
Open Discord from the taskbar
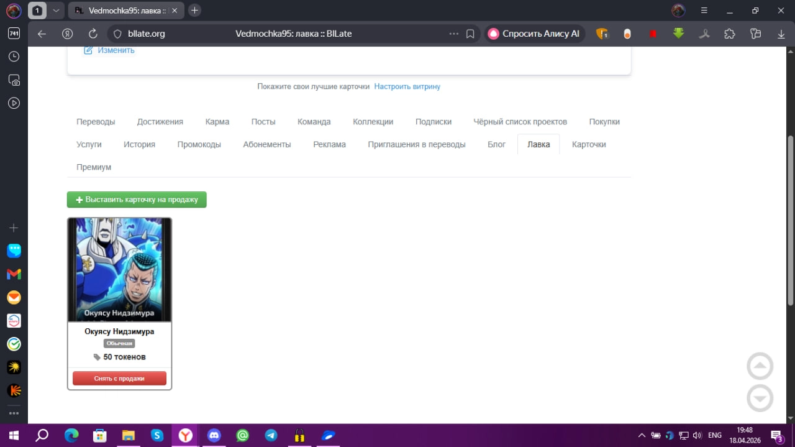click(x=214, y=435)
